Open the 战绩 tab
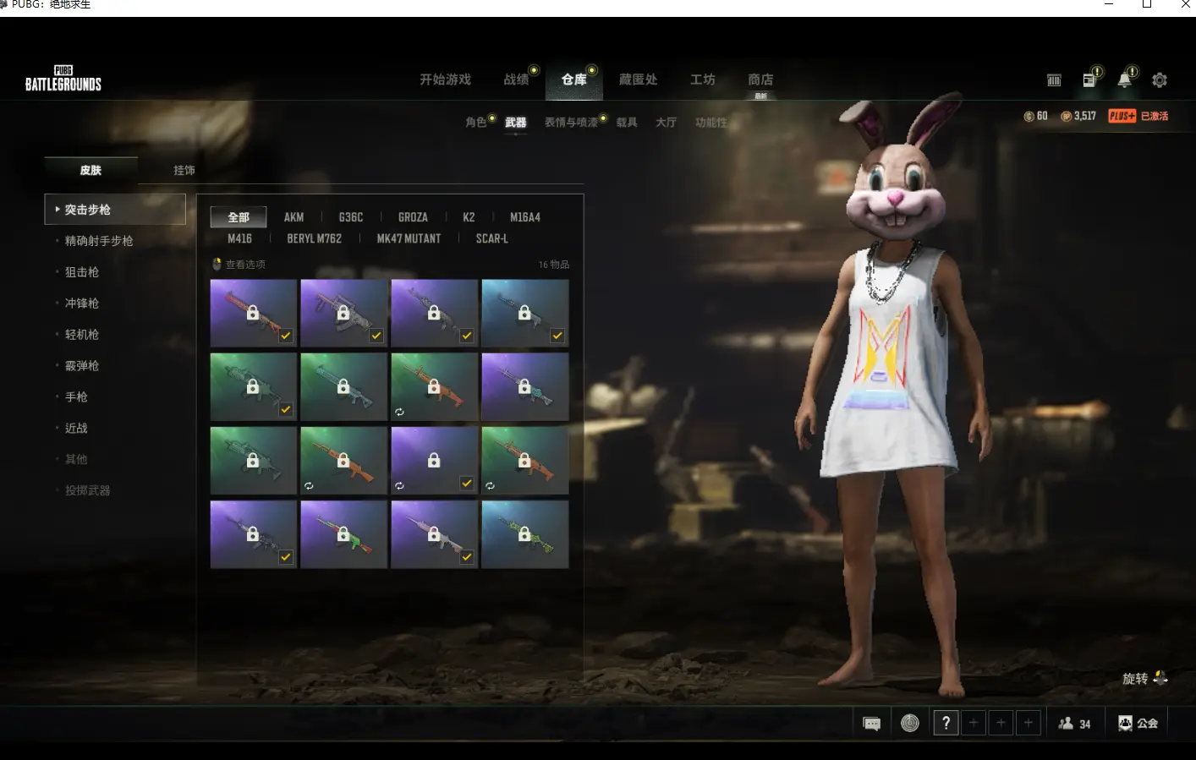Image resolution: width=1196 pixels, height=760 pixels. point(516,79)
